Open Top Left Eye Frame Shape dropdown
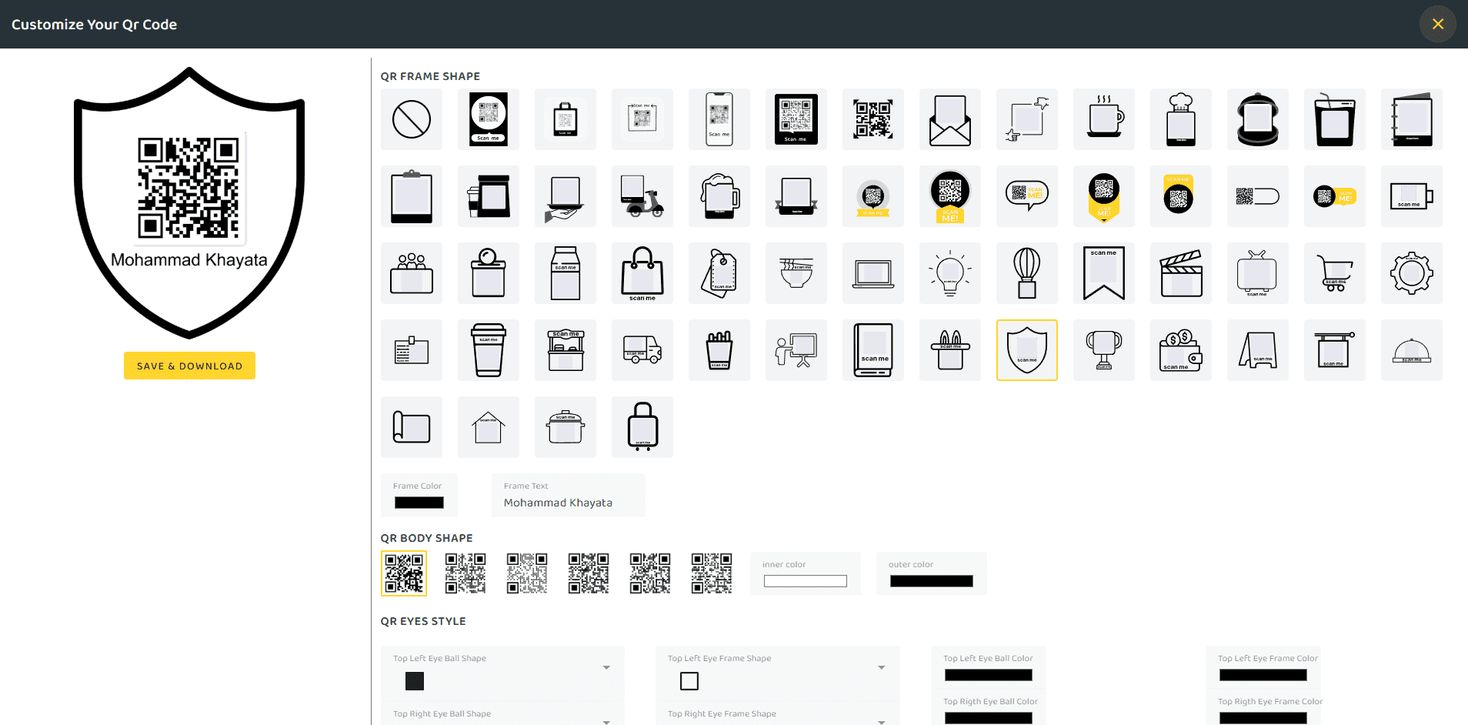 click(777, 673)
